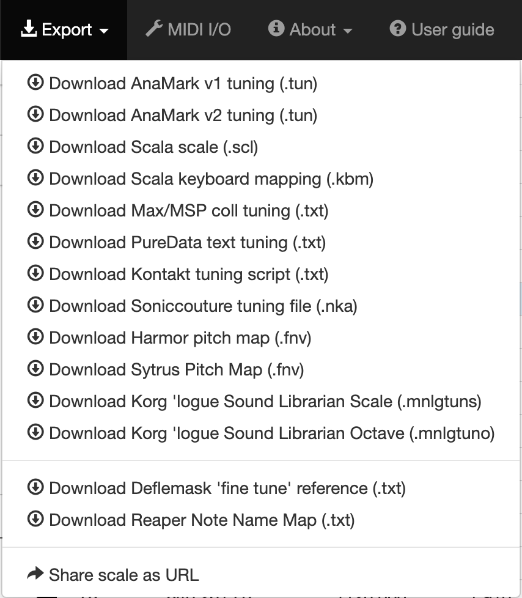The image size is (522, 598).
Task: Download Korg 'logue Sound Librarian Scale (.mnlgtuns)
Action: click(265, 401)
